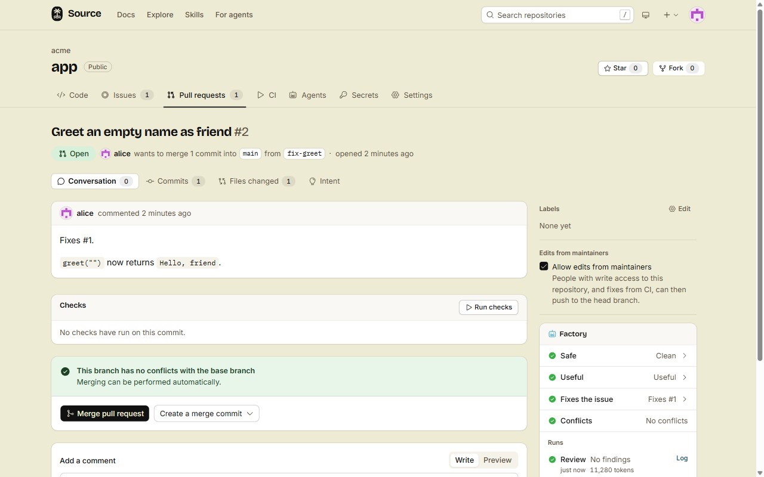Fork the app repository
This screenshot has height=477, width=764.
[679, 68]
